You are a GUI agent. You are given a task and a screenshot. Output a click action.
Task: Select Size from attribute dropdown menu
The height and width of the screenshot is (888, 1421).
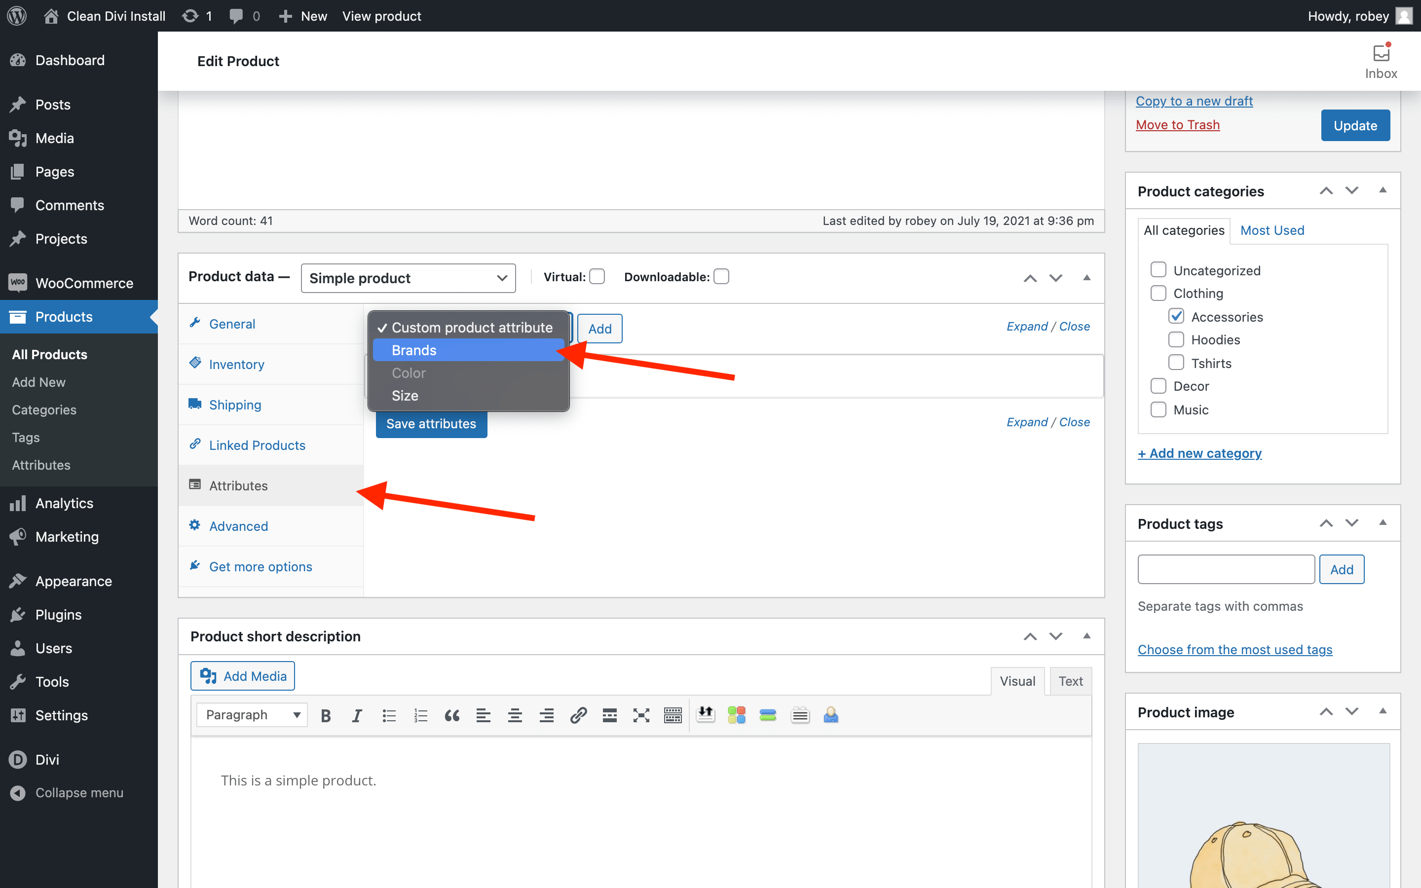tap(405, 395)
